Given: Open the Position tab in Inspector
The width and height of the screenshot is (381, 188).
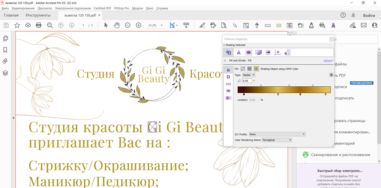Looking at the screenshot, I should [277, 52].
